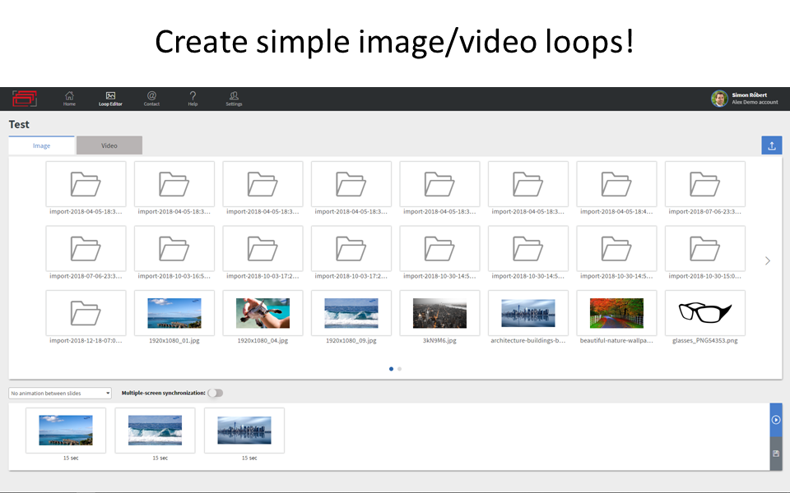Image resolution: width=790 pixels, height=493 pixels.
Task: Open Simon Robert account menu
Action: (745, 99)
